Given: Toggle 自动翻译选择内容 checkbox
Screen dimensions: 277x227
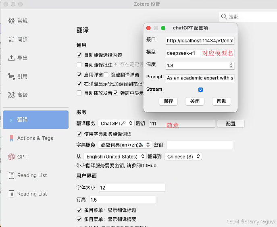Looking at the screenshot, I should pyautogui.click(x=79, y=55).
